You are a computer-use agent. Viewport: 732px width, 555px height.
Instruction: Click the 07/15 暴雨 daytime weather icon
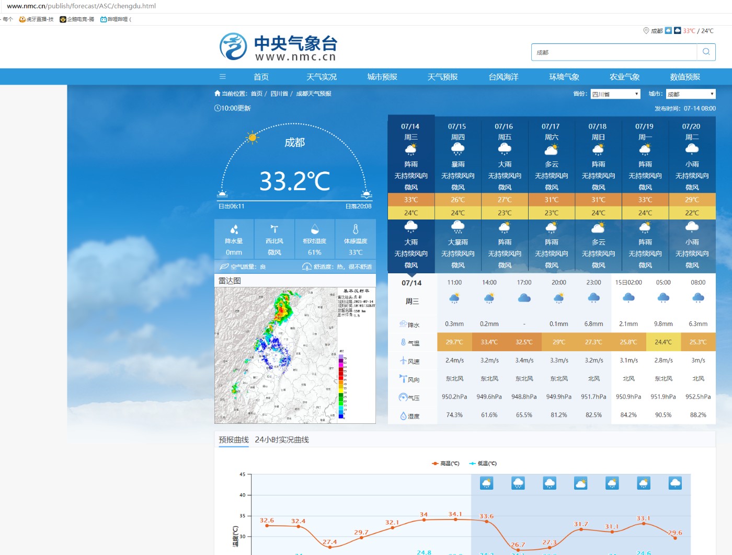pos(458,149)
